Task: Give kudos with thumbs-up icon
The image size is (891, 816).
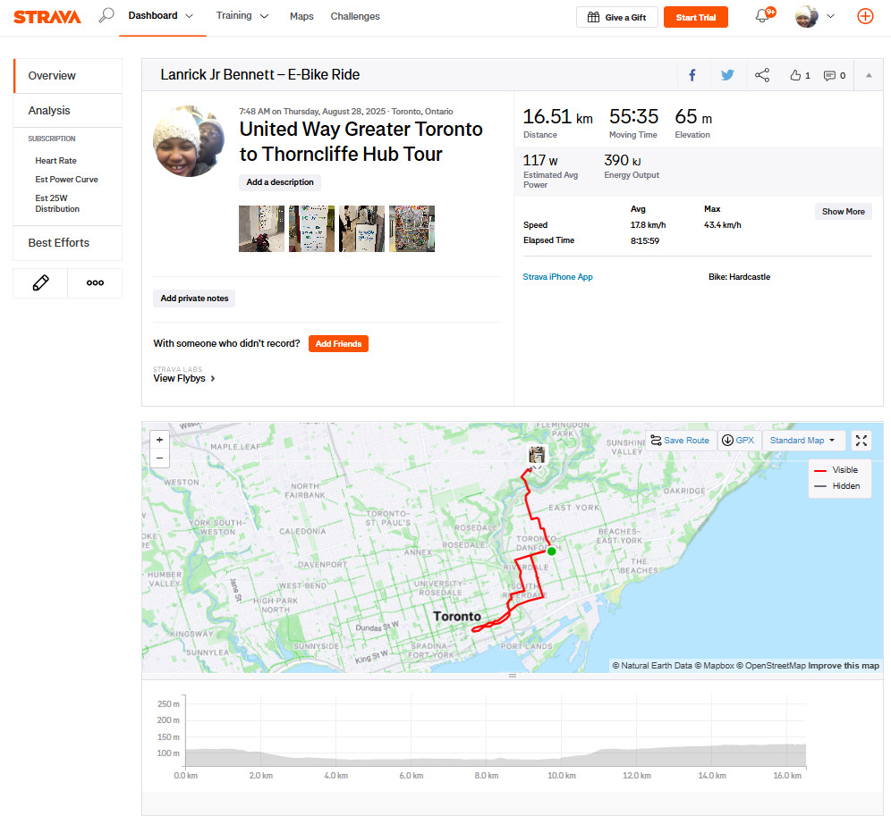Action: (x=795, y=75)
